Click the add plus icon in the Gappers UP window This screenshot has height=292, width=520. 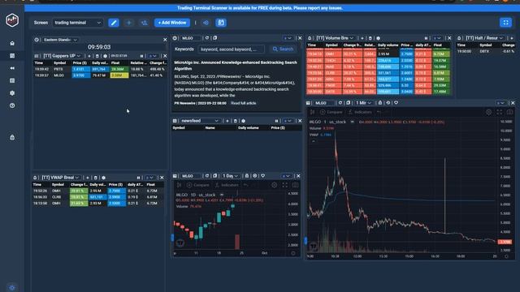pos(89,56)
